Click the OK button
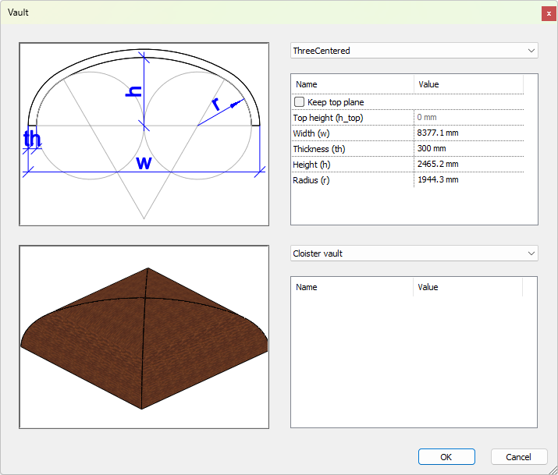The image size is (558, 475). (x=446, y=457)
